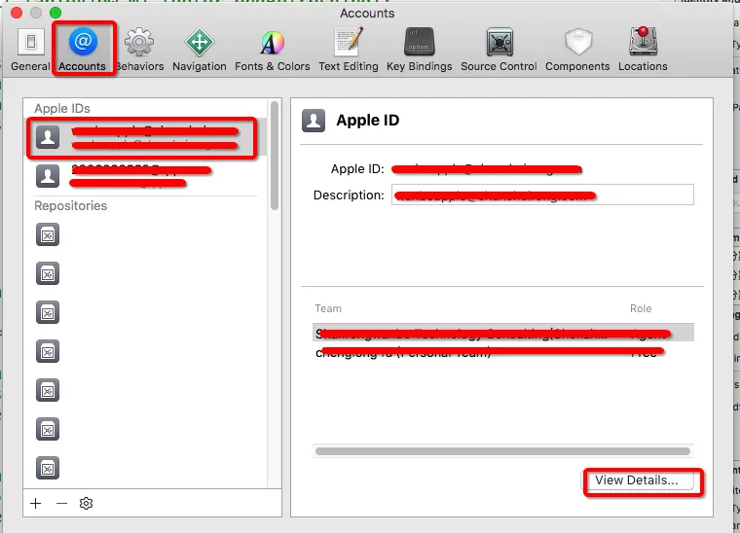Screen dimensions: 740x533
Task: Open the Behaviors gear icon
Action: coord(139,50)
